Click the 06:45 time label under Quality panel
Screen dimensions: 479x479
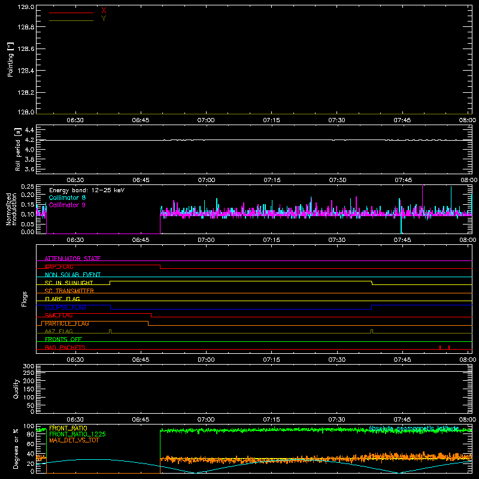point(141,420)
